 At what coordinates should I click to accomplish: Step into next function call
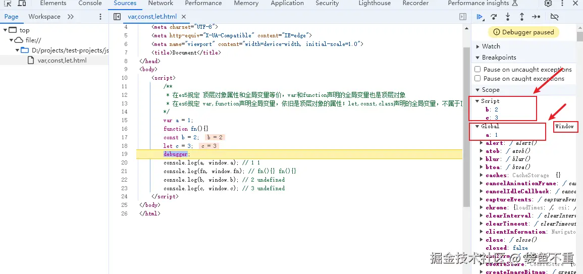(x=508, y=17)
